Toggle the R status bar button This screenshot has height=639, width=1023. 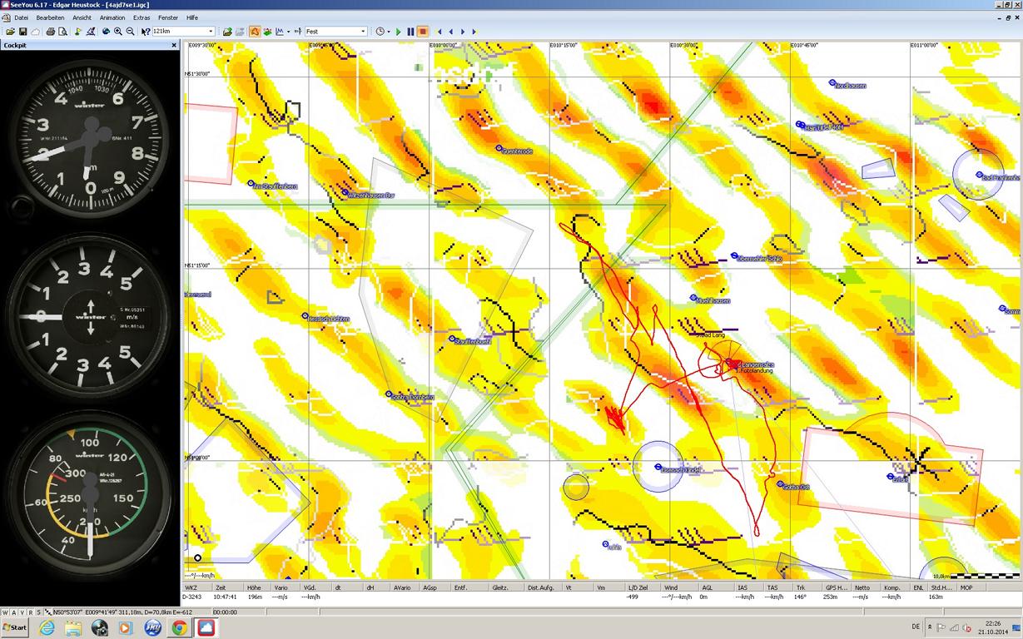tap(30, 612)
